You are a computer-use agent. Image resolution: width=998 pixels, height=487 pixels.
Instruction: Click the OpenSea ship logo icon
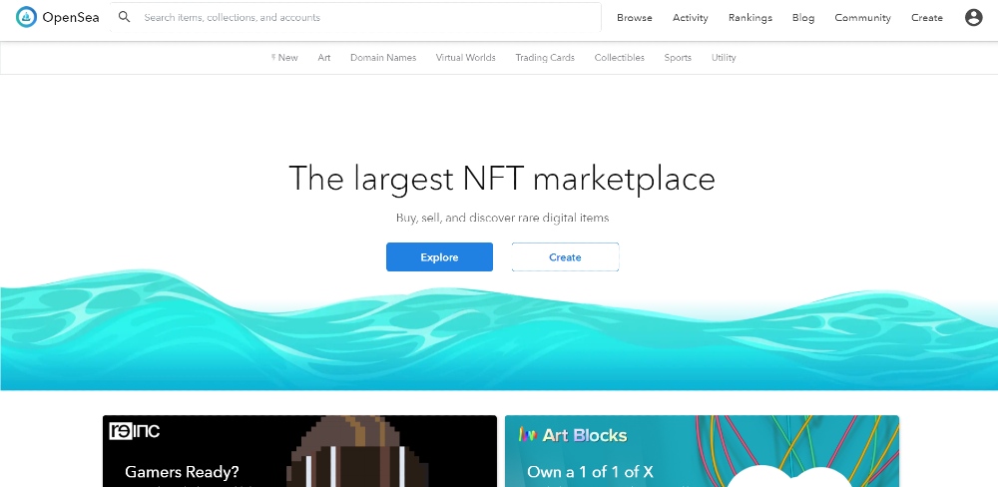[26, 17]
